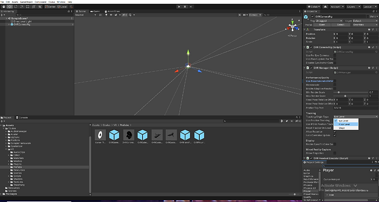The width and height of the screenshot is (379, 202).
Task: Open the File menu
Action: click(x=2, y=2)
